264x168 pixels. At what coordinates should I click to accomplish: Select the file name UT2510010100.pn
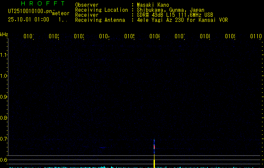[x=30, y=11]
